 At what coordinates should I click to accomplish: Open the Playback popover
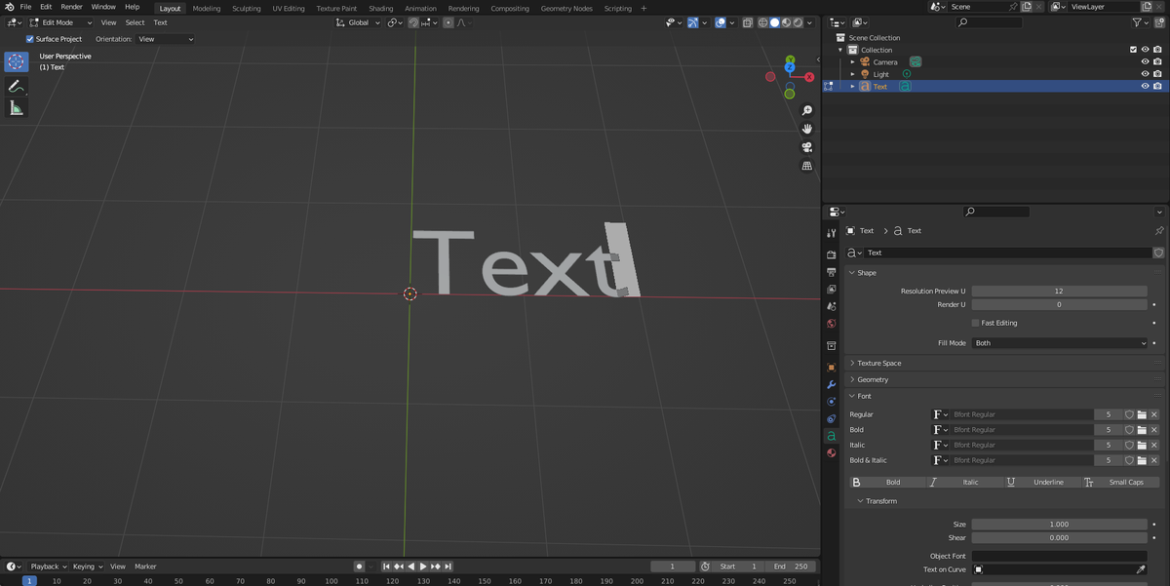[x=49, y=566]
